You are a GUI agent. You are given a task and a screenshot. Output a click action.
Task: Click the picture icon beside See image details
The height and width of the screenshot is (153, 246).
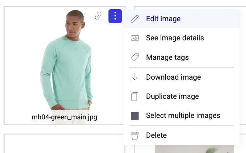coord(135,38)
